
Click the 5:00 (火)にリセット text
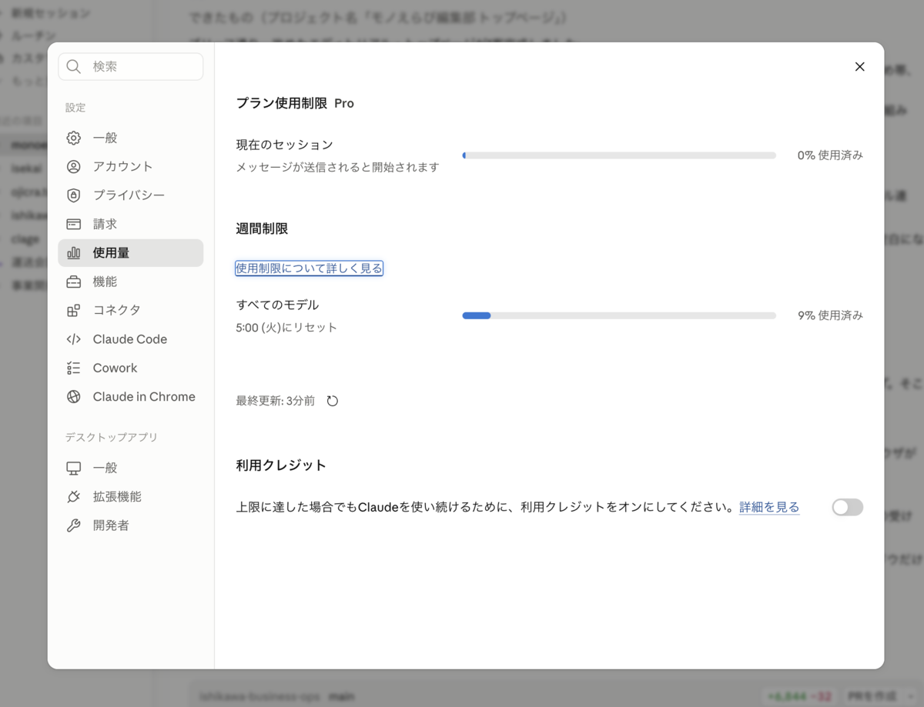tap(286, 328)
